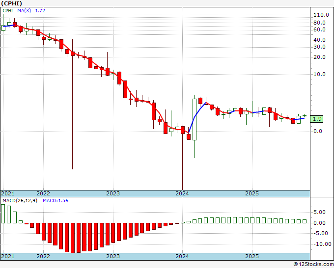The height and width of the screenshot is (268, 334).
Task: Click the 5.00 MACD axis label
Action: [x=319, y=212]
